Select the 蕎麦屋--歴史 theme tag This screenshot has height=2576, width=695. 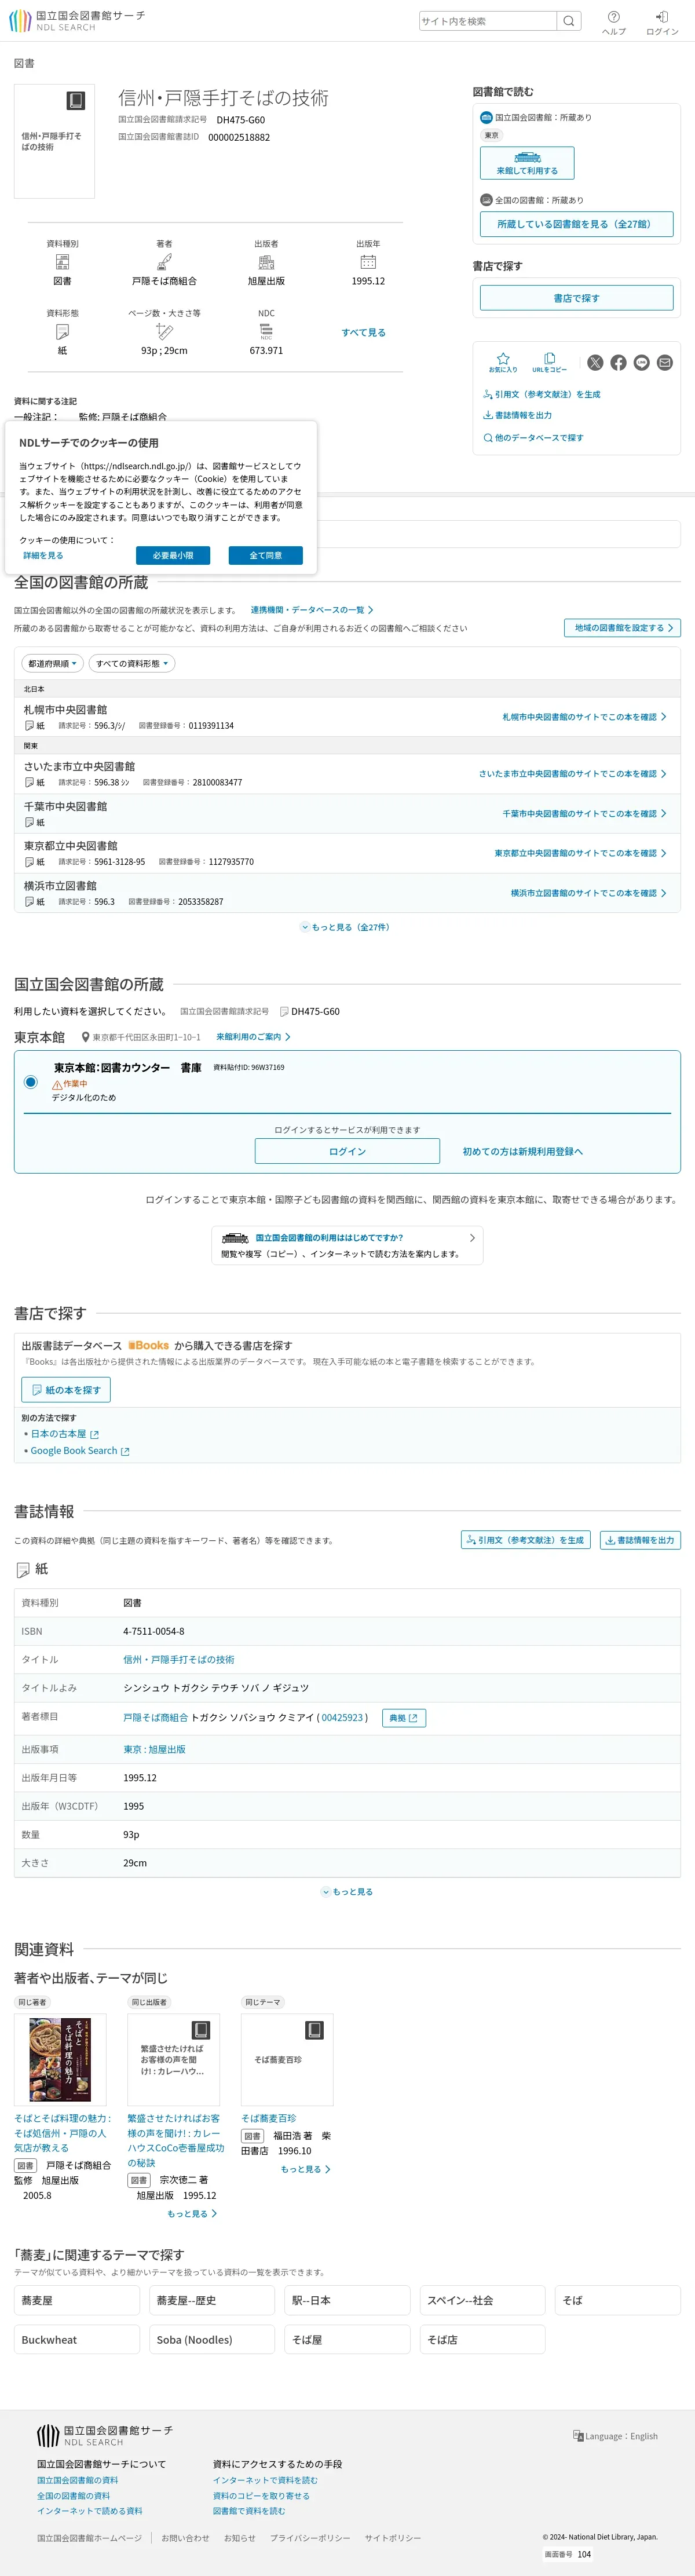point(212,2300)
